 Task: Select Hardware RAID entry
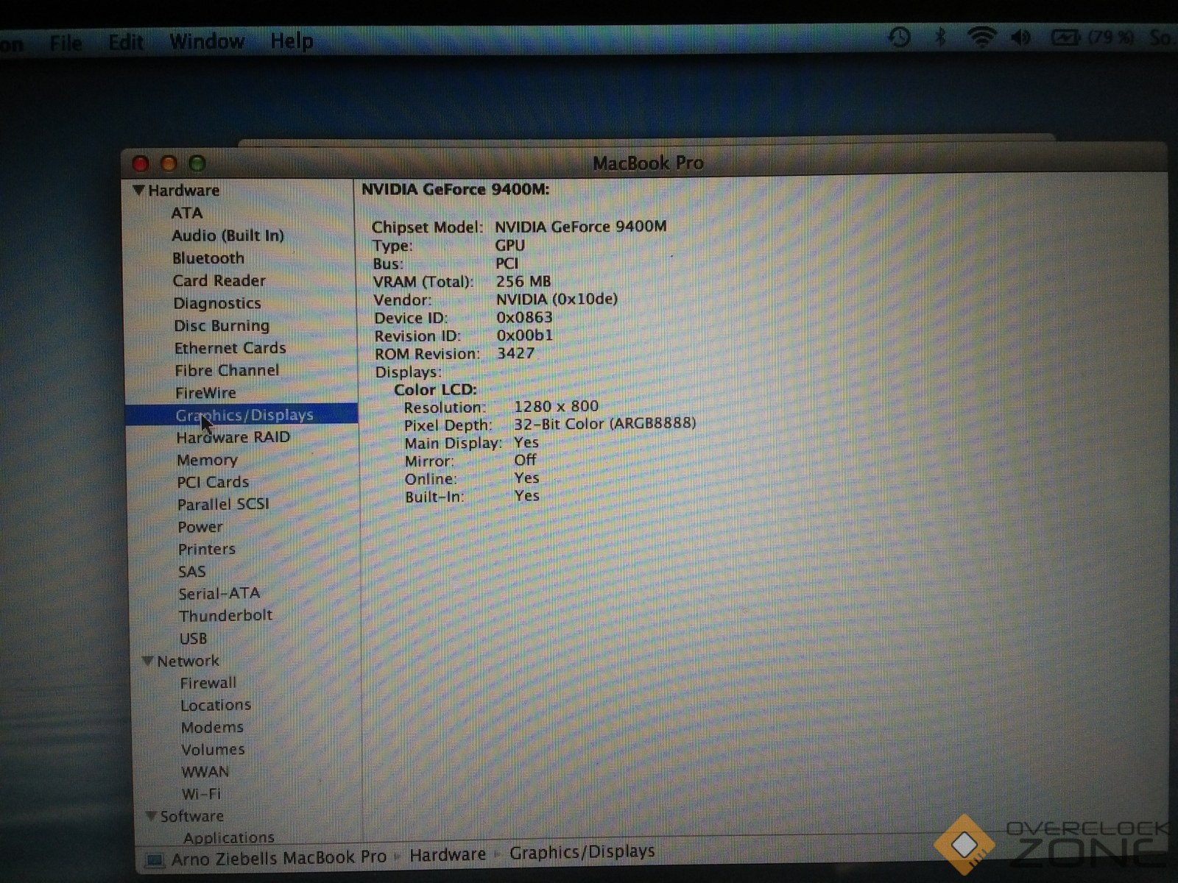233,437
